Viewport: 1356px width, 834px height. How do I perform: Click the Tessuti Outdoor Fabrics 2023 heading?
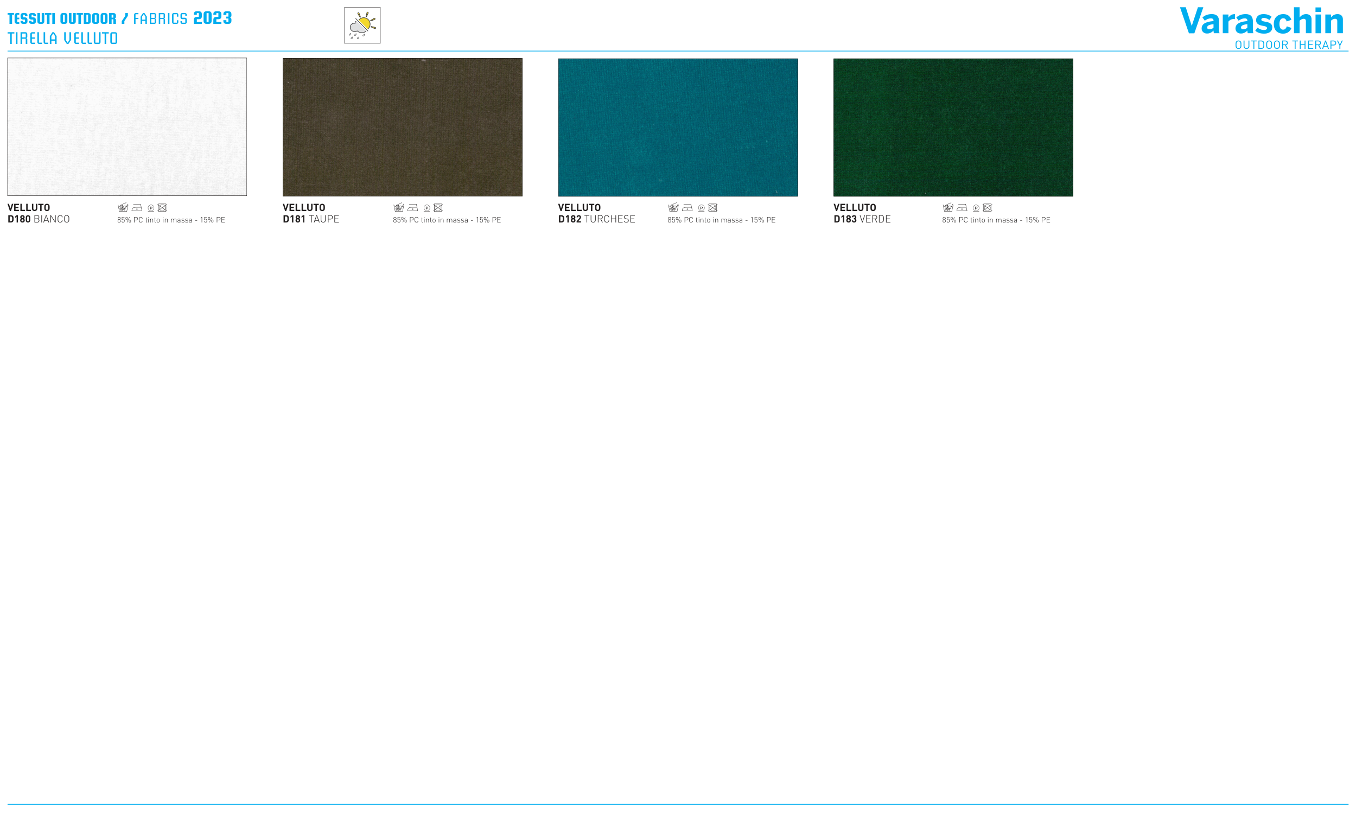point(119,19)
